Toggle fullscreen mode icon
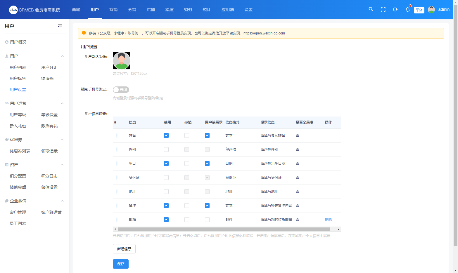The width and height of the screenshot is (458, 273). coord(383,10)
